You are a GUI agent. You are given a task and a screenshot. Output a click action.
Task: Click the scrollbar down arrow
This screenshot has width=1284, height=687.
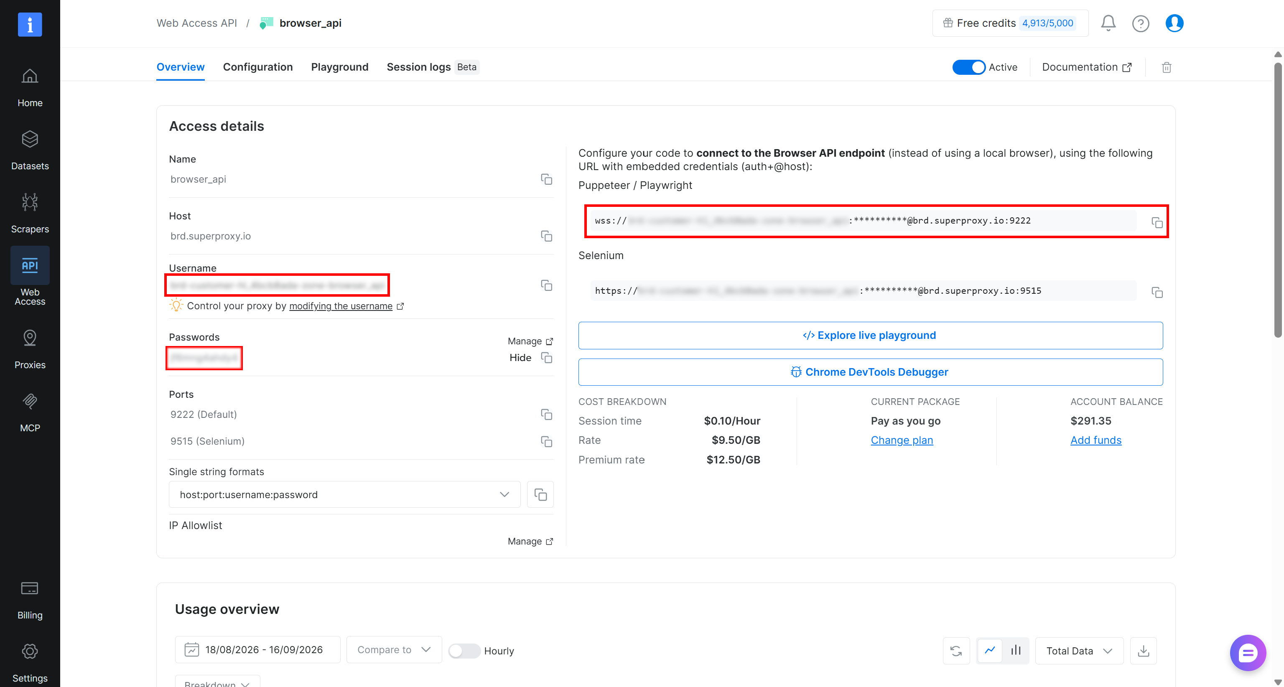coord(1277,682)
